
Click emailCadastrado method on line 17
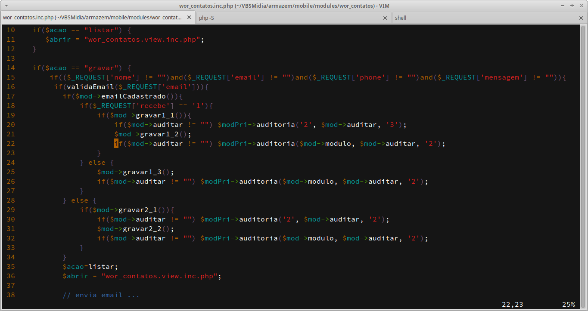[x=134, y=96]
